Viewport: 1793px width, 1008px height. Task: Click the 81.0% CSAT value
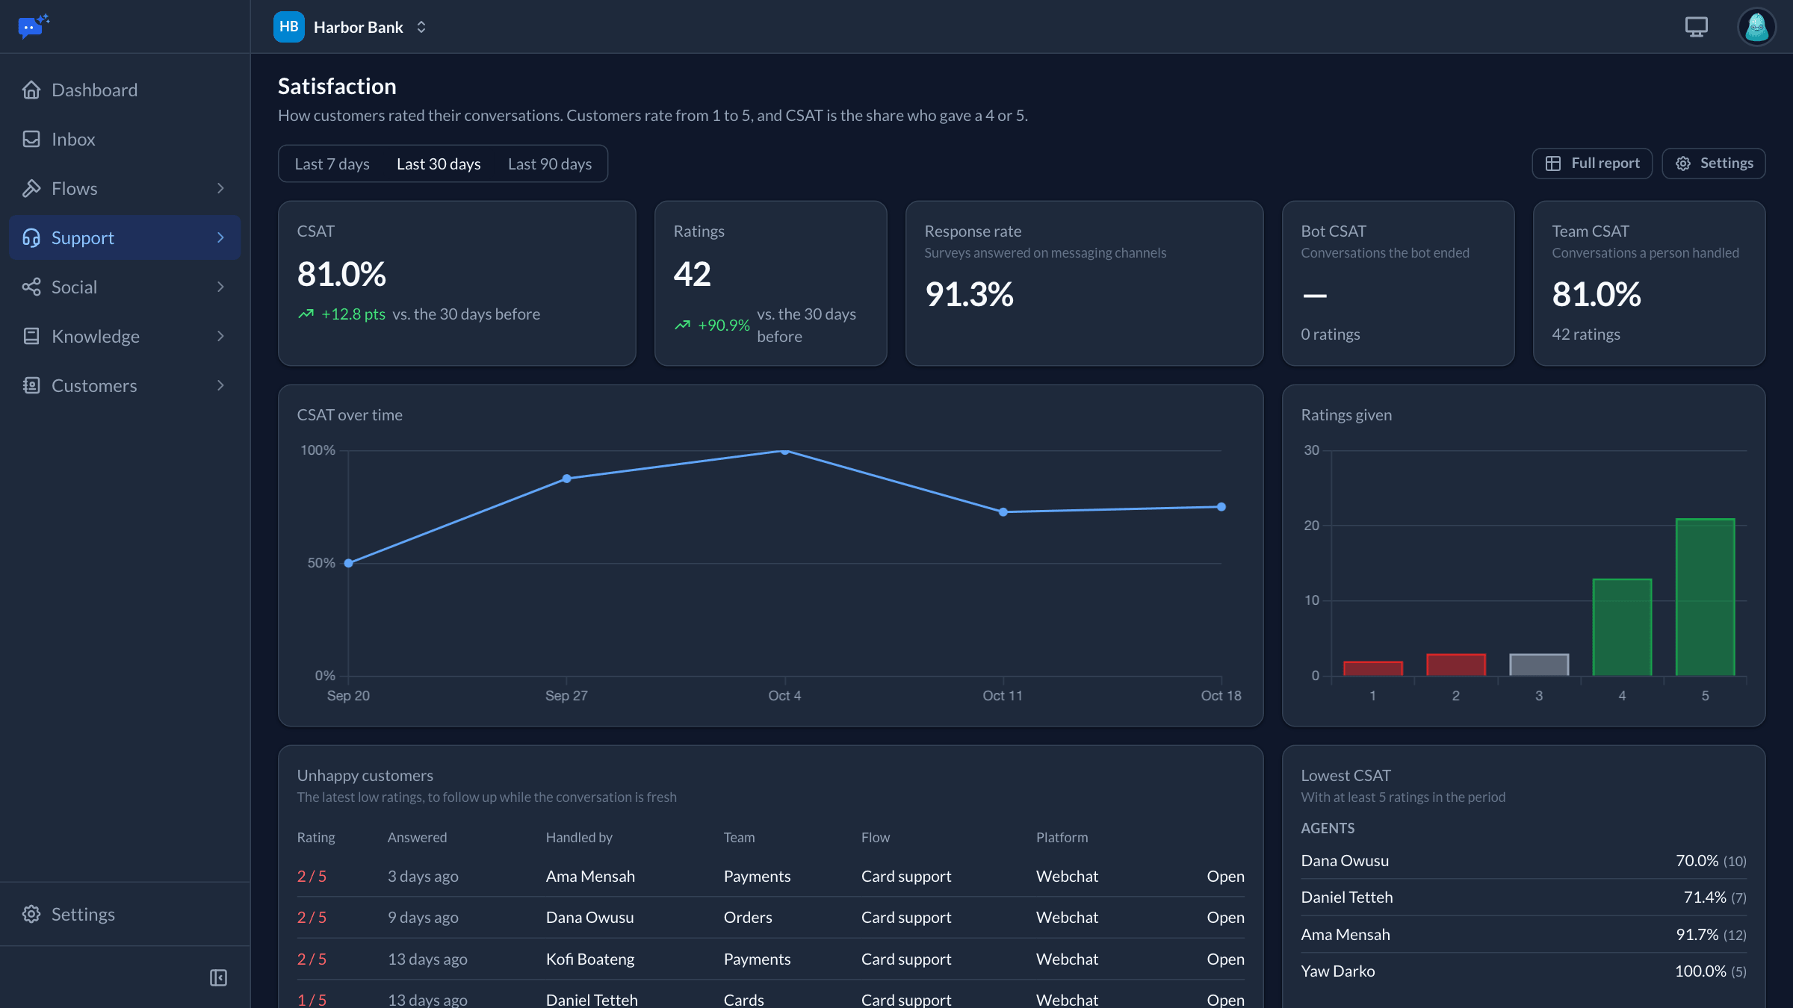(x=341, y=275)
